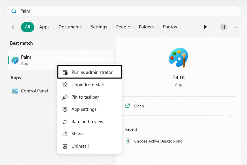Select Unpin from Start
247x165 pixels.
tap(88, 85)
